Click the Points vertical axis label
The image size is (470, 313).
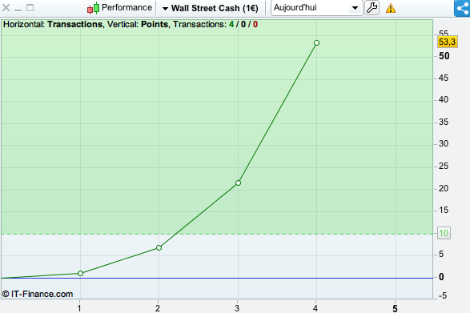click(155, 24)
